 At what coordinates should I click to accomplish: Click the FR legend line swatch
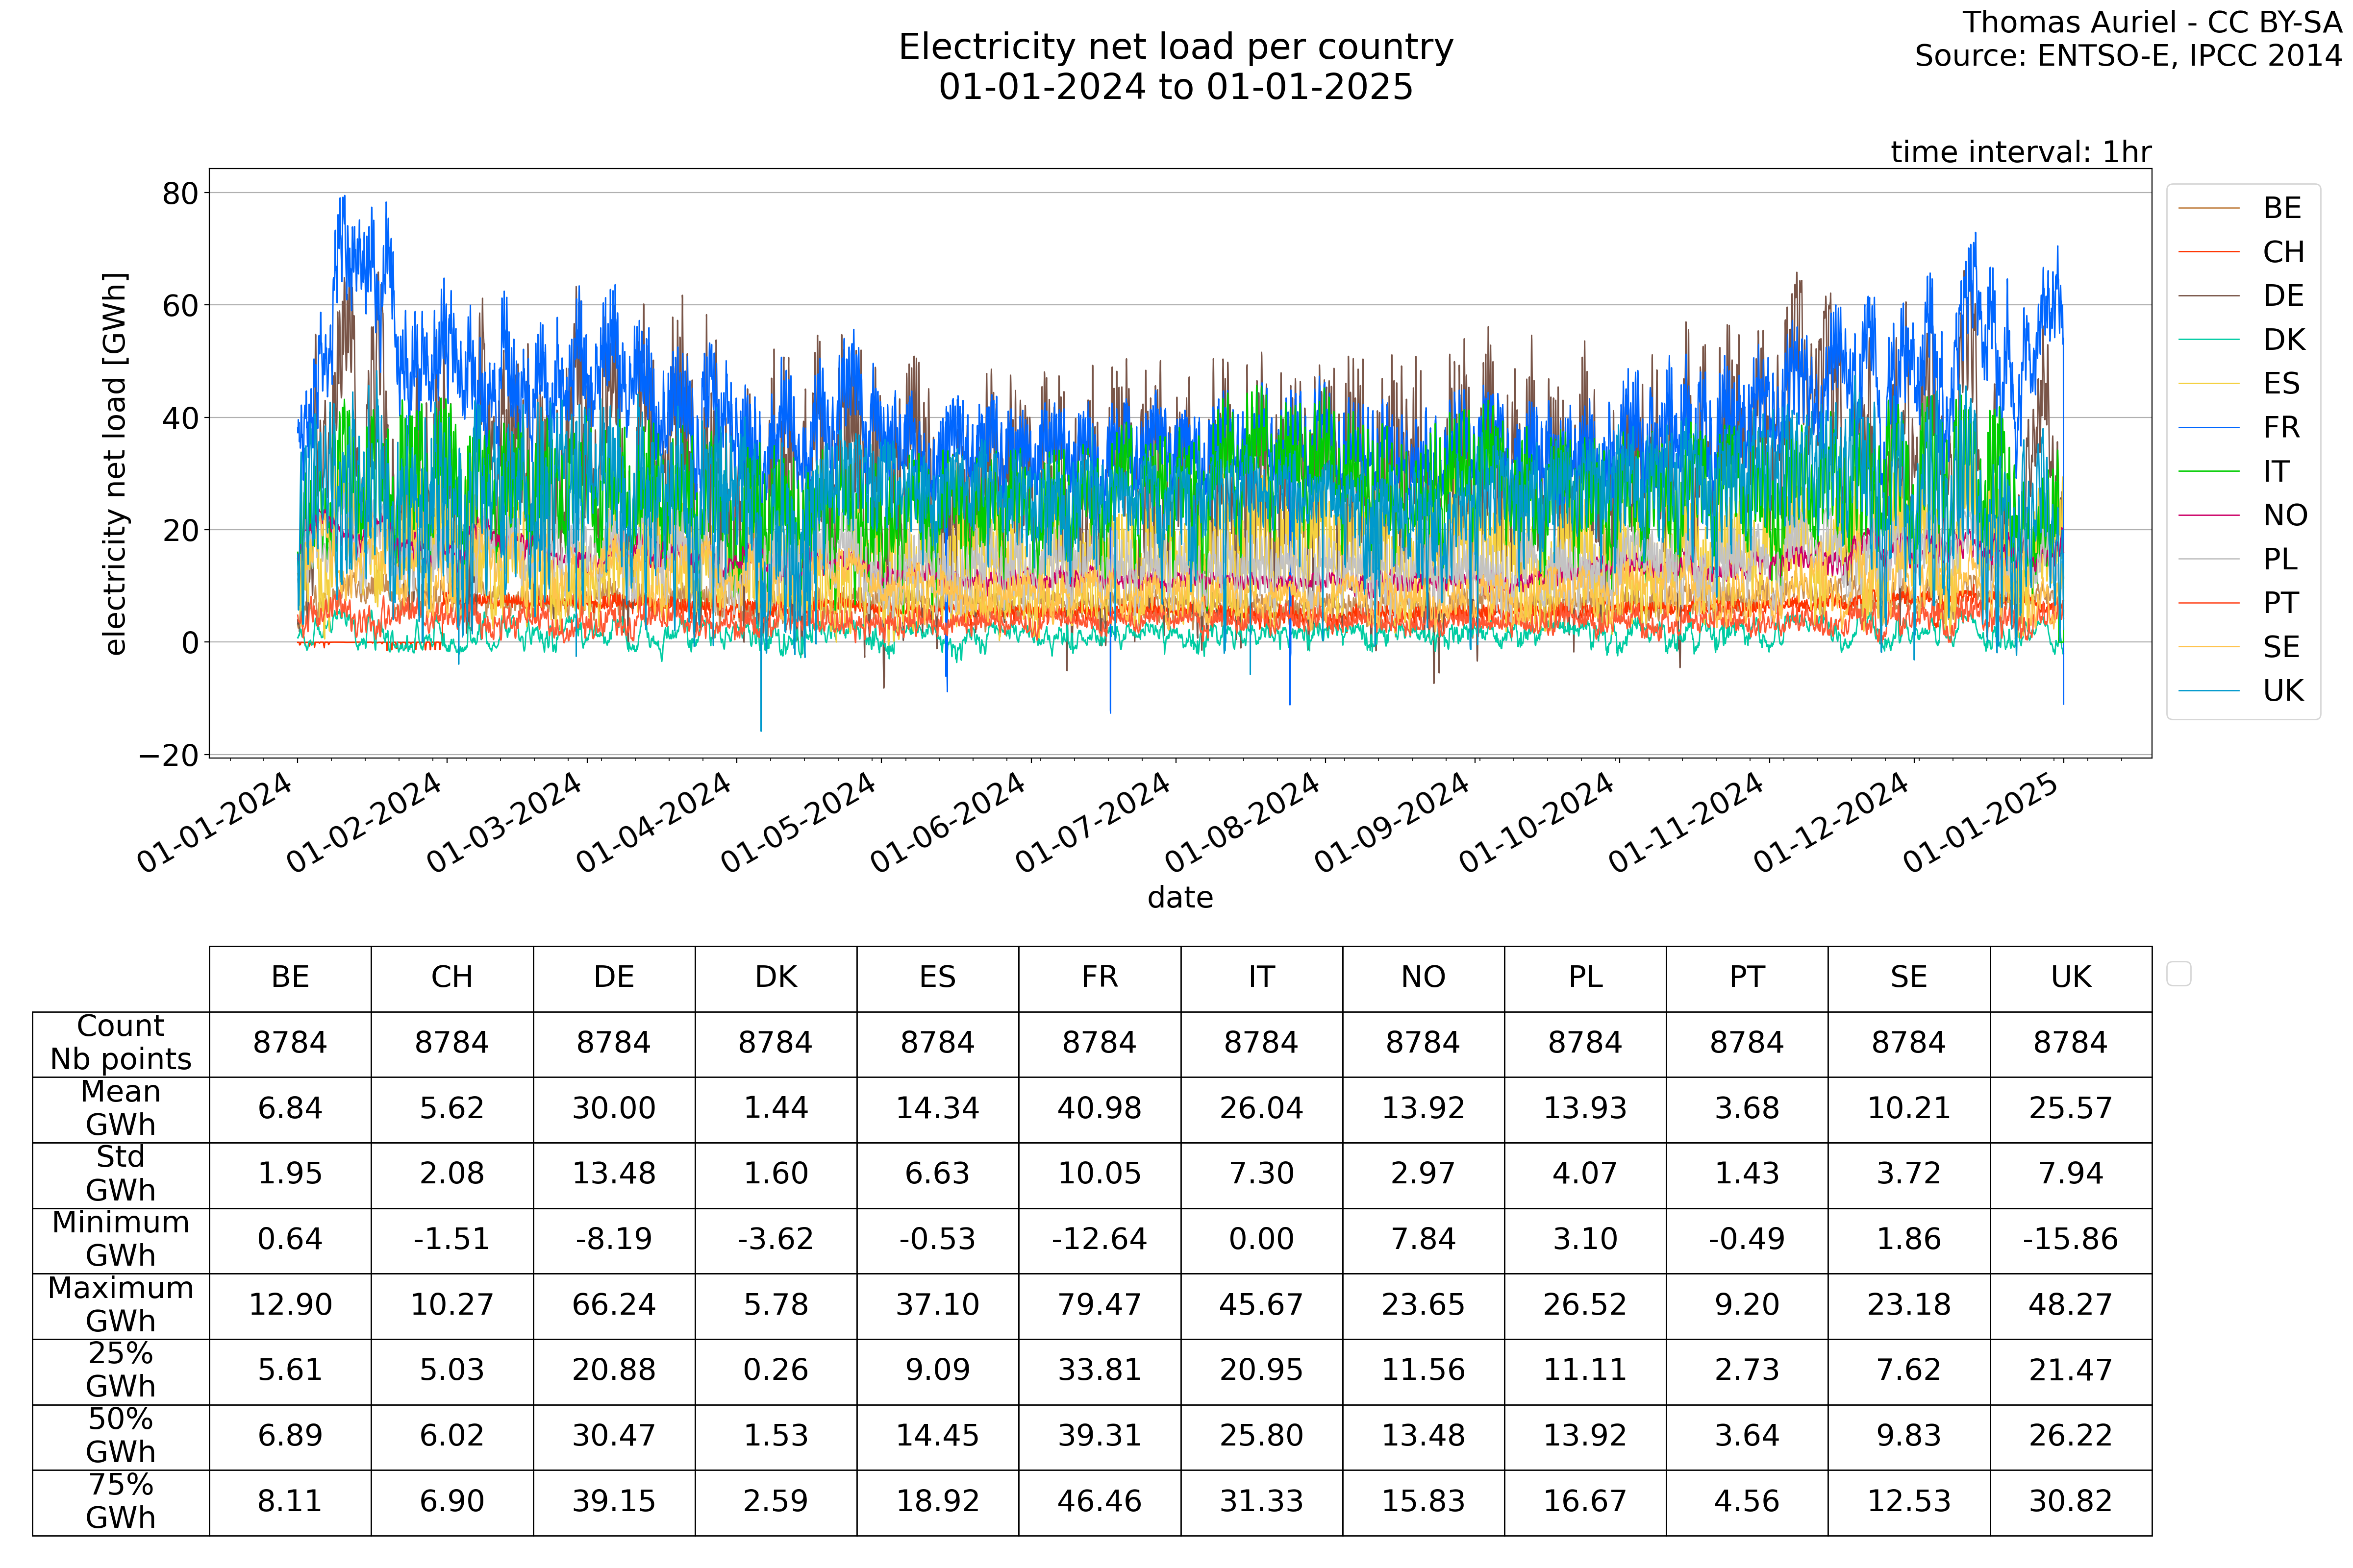click(2208, 428)
